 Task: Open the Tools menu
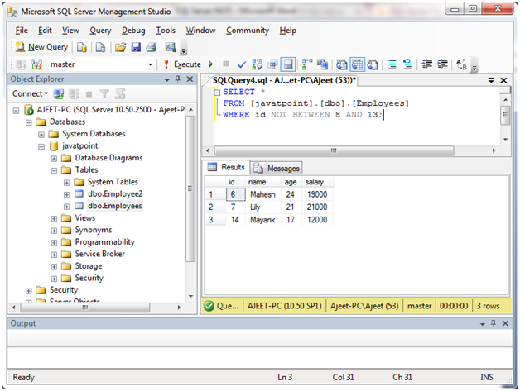coord(166,31)
